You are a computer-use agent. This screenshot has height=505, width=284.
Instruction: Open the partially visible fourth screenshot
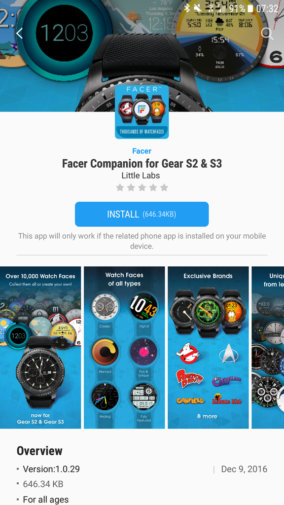click(x=268, y=348)
